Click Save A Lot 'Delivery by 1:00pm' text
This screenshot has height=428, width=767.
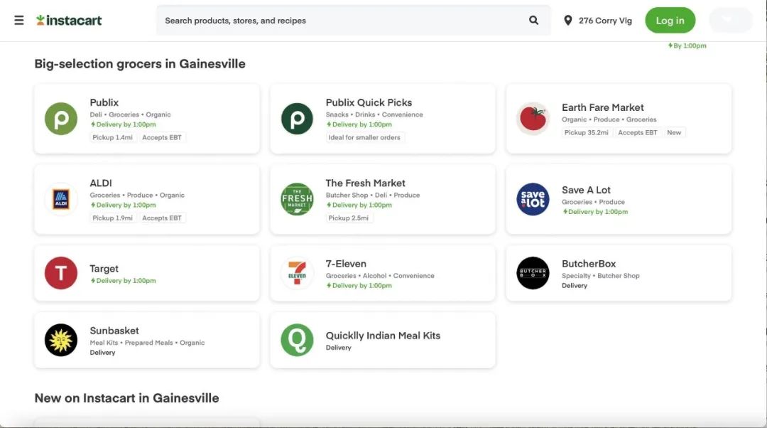pos(595,212)
